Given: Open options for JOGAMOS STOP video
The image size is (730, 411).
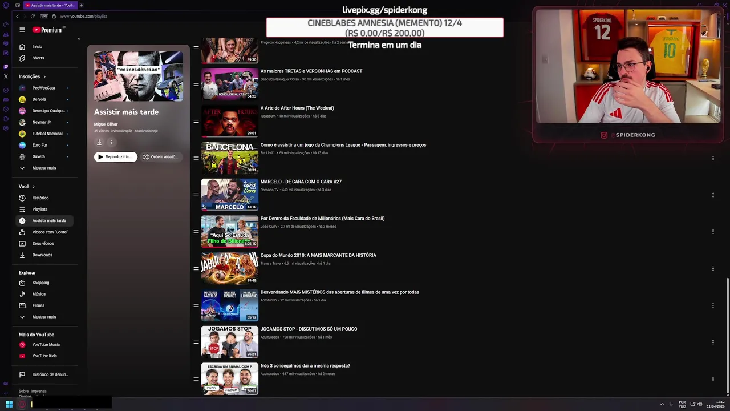Looking at the screenshot, I should [x=713, y=342].
